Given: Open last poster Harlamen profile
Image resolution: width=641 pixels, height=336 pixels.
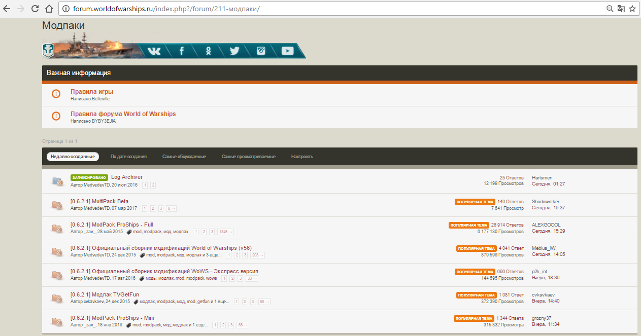Looking at the screenshot, I should tap(542, 177).
